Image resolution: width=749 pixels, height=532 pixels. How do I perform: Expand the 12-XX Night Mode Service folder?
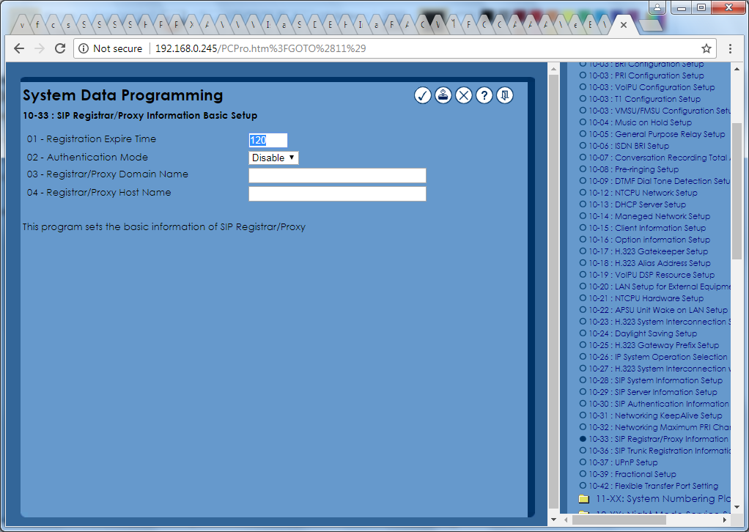point(584,513)
